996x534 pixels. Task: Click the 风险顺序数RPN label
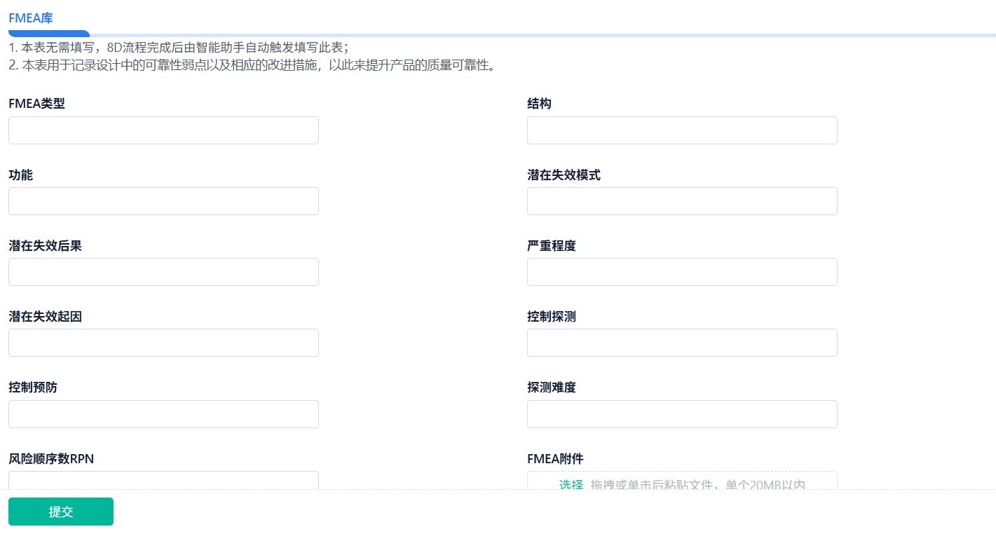(51, 459)
